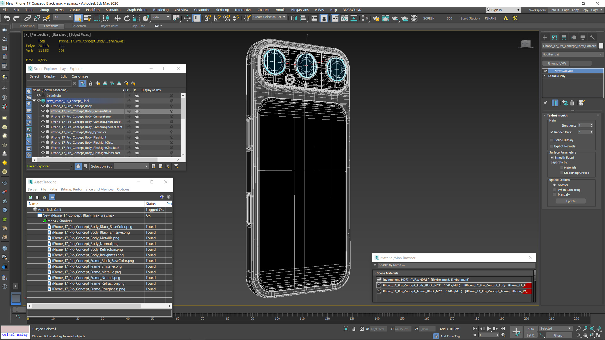The width and height of the screenshot is (605, 340).
Task: Uncheck the Render Iters checkbox
Action: [x=552, y=132]
